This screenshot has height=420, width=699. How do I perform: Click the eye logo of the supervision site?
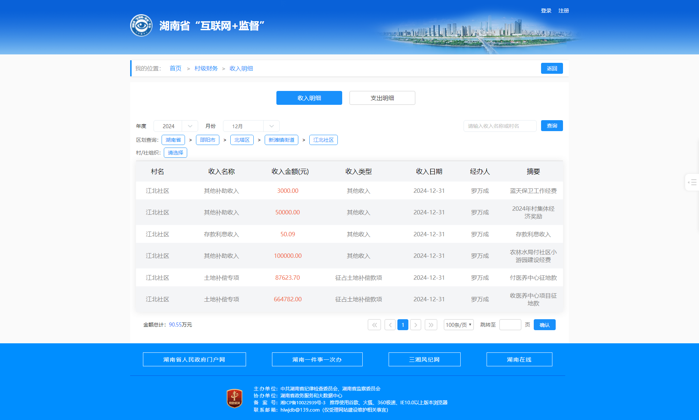coord(141,26)
